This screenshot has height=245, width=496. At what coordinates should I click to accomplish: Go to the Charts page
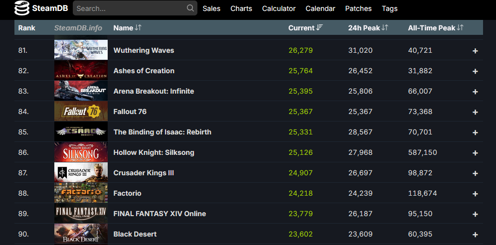click(241, 8)
